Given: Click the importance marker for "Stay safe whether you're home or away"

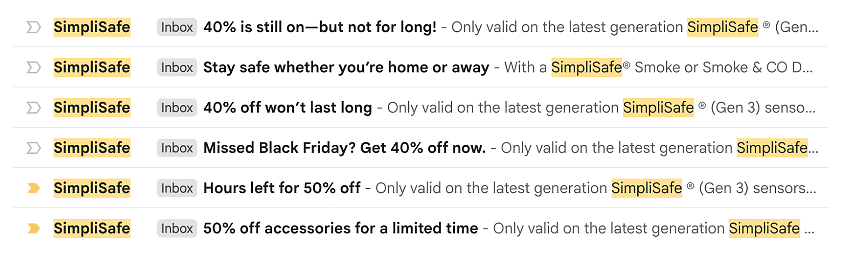Looking at the screenshot, I should pyautogui.click(x=34, y=67).
